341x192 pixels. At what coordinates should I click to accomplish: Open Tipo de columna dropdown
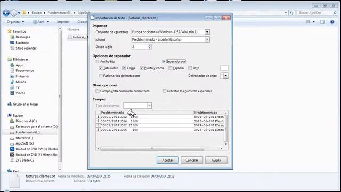(149, 106)
